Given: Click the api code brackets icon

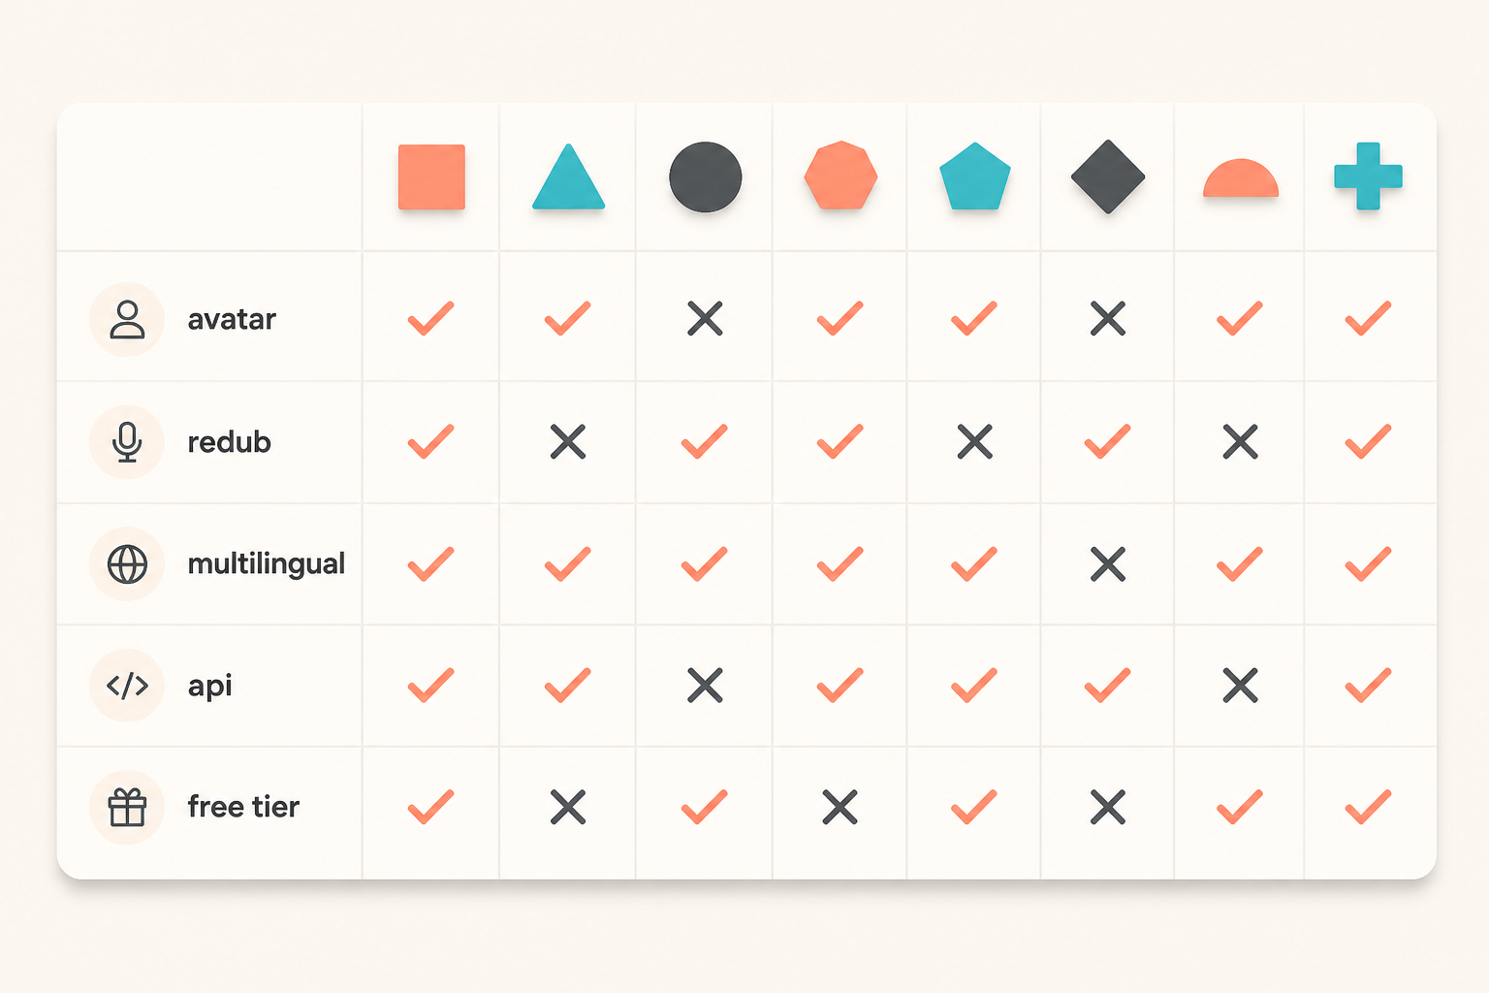Looking at the screenshot, I should click(127, 686).
